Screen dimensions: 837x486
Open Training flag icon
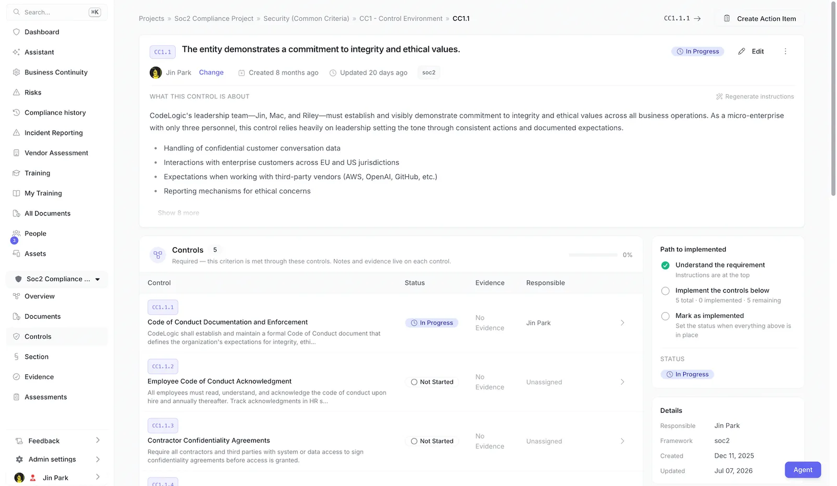click(x=16, y=173)
